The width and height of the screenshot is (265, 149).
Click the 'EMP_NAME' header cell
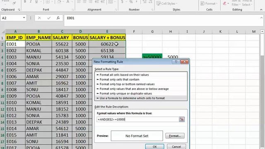pyautogui.click(x=39, y=38)
